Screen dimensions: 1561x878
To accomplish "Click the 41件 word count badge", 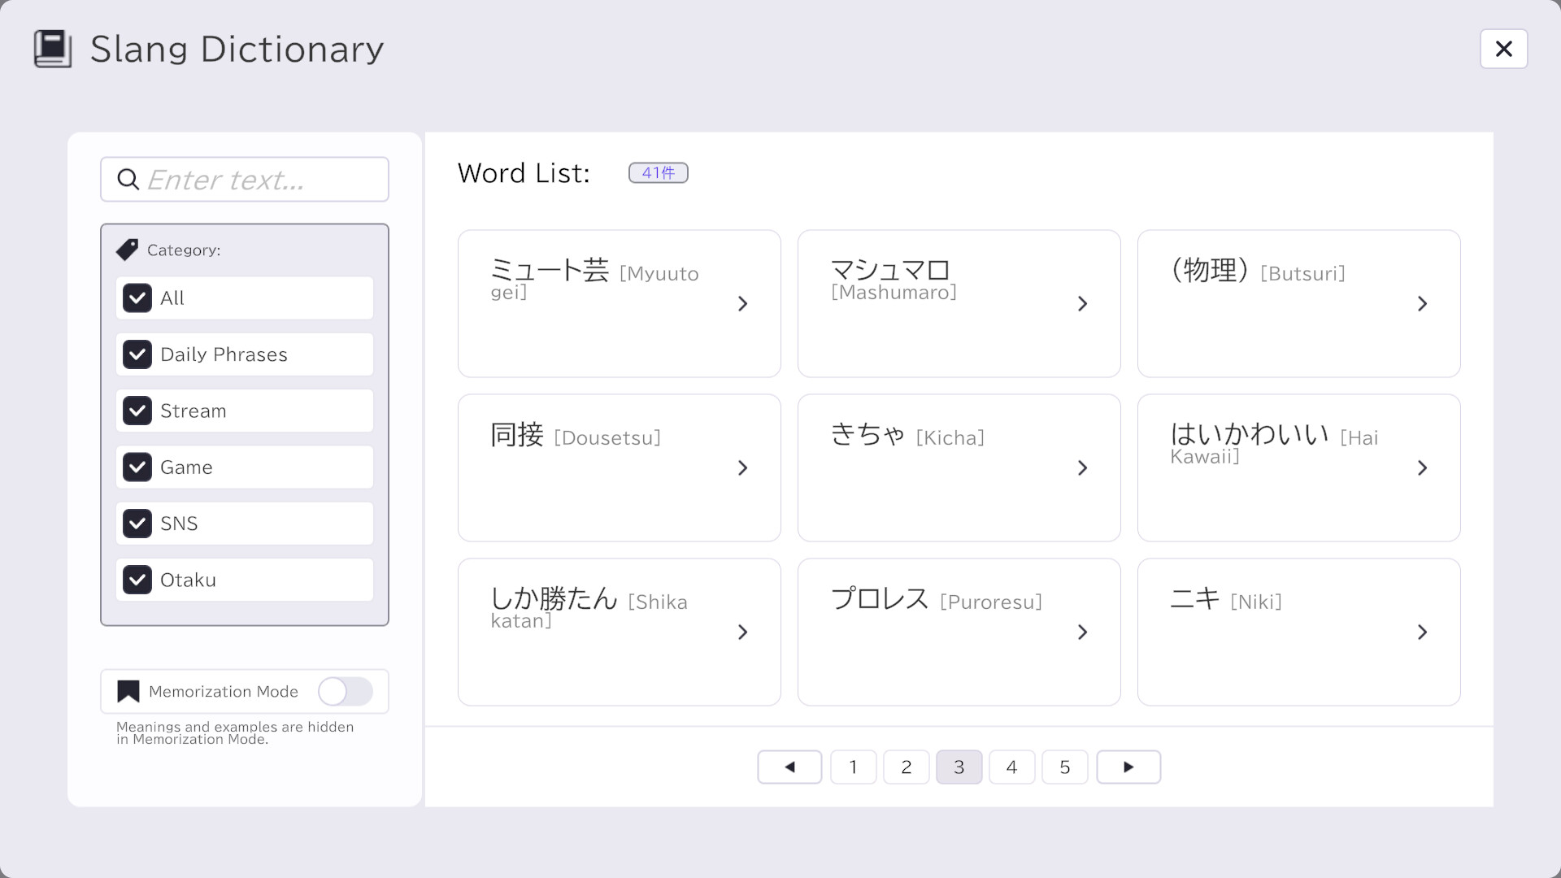I will [x=659, y=173].
